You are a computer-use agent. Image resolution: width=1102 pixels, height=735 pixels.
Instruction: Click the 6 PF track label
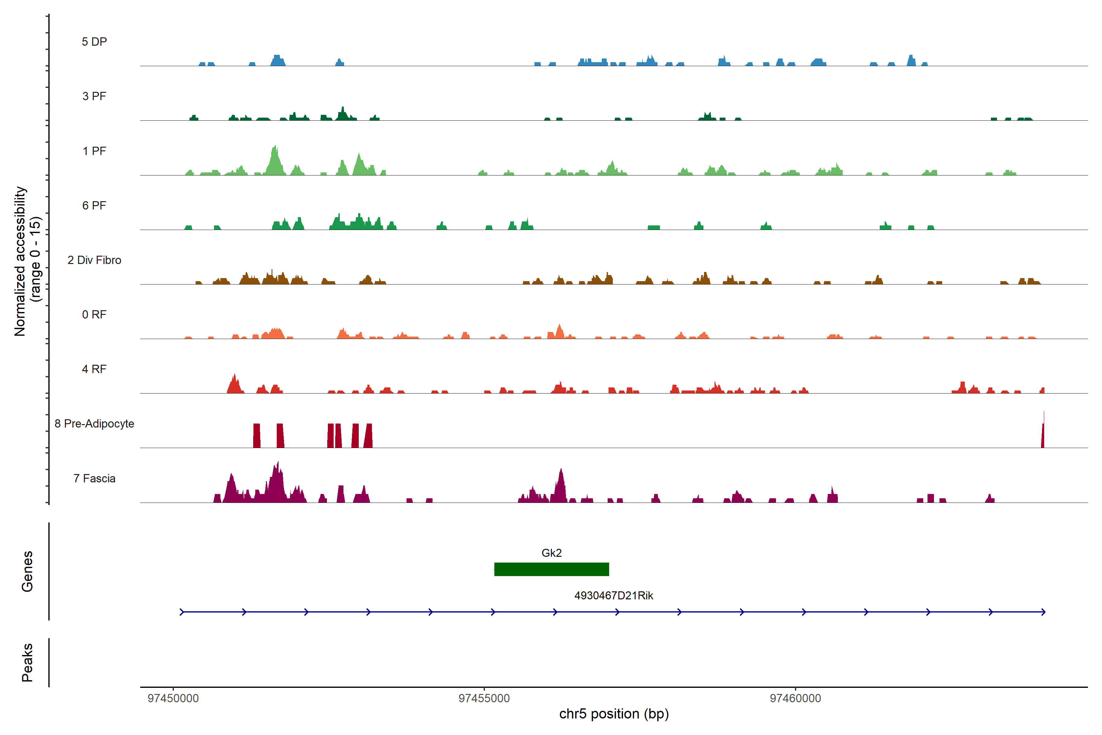point(94,205)
